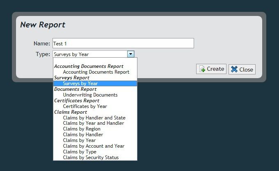The width and height of the screenshot is (279, 171).
Task: Pick Certificates by Year option
Action: click(85, 106)
